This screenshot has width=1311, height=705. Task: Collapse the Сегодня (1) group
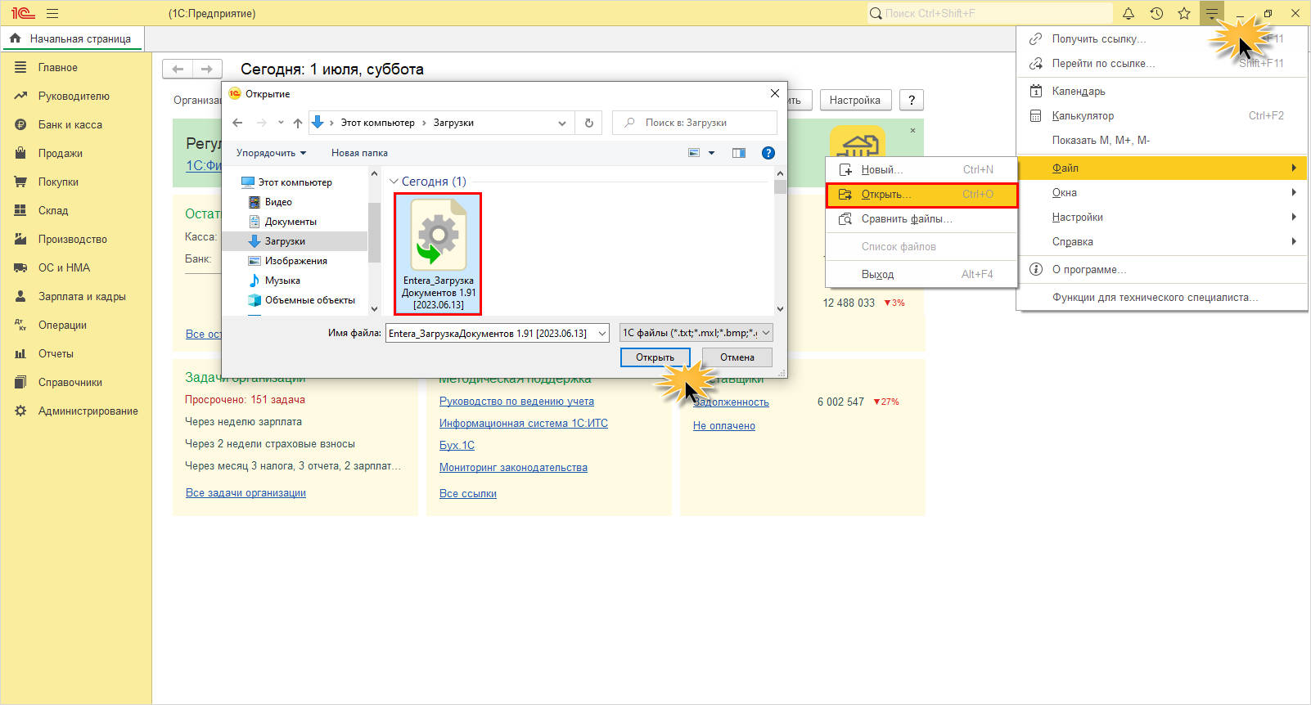pyautogui.click(x=394, y=182)
